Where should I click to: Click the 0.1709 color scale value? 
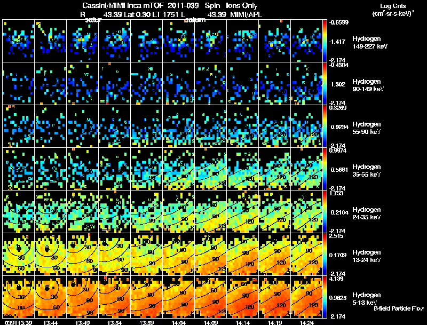[338, 255]
